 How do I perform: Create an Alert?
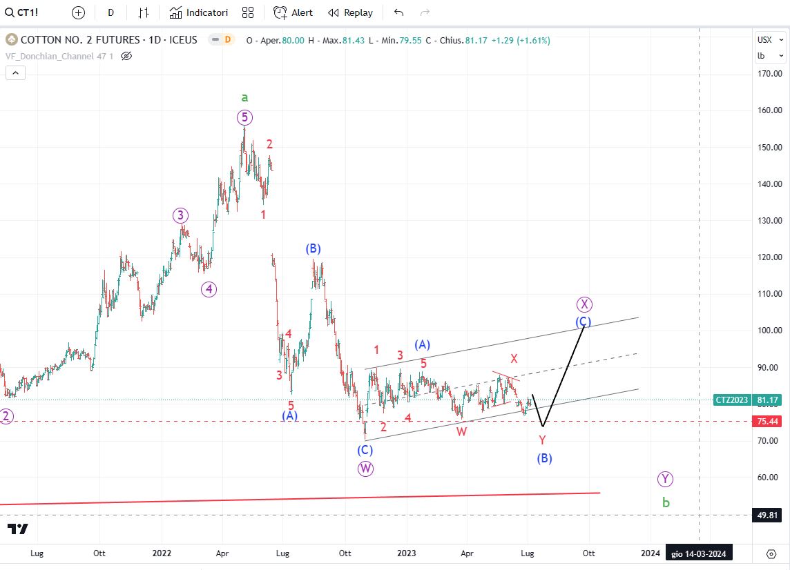pyautogui.click(x=293, y=12)
